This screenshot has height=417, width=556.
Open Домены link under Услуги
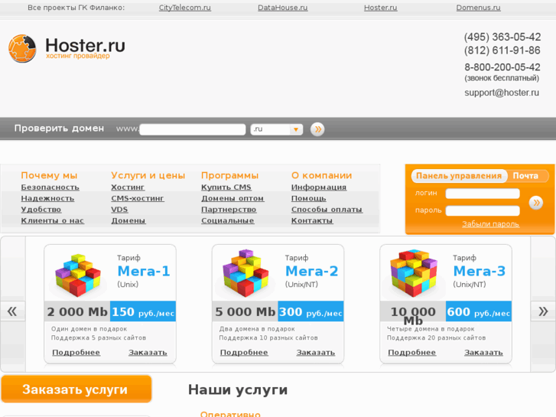(128, 220)
